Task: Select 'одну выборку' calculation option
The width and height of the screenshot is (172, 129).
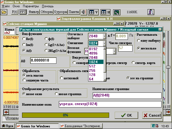Action: [x=139, y=41]
